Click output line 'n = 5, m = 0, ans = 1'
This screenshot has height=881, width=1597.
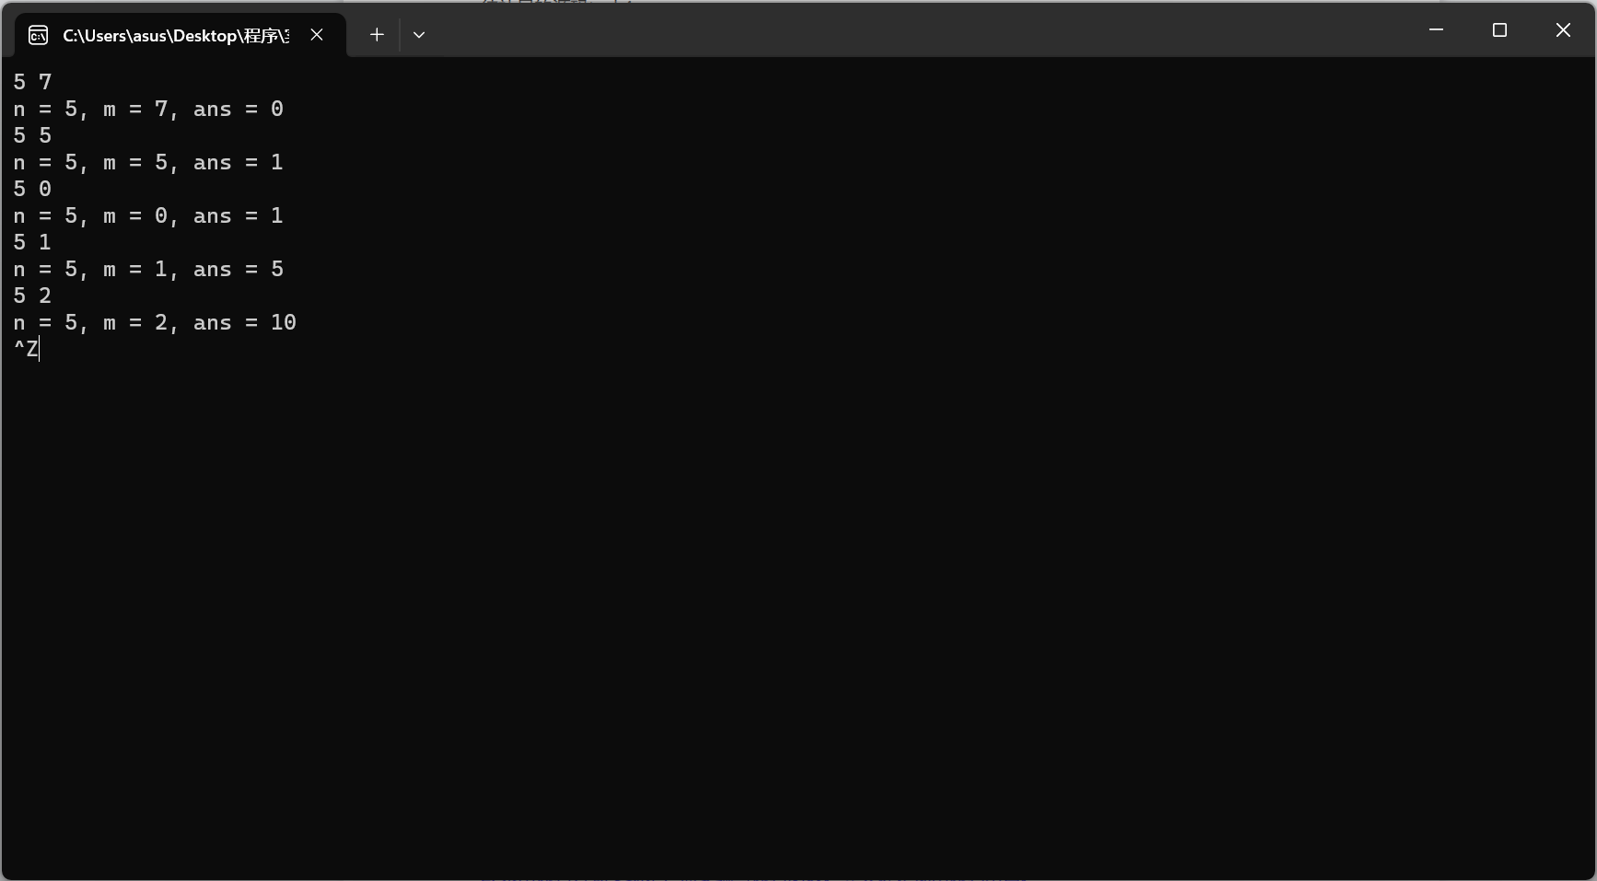tap(148, 216)
